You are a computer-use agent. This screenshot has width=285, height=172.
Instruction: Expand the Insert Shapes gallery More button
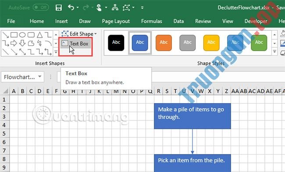point(56,52)
